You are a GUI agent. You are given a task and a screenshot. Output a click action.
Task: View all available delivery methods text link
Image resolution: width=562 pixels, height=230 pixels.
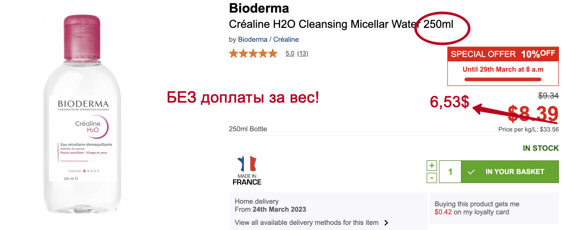tap(306, 223)
